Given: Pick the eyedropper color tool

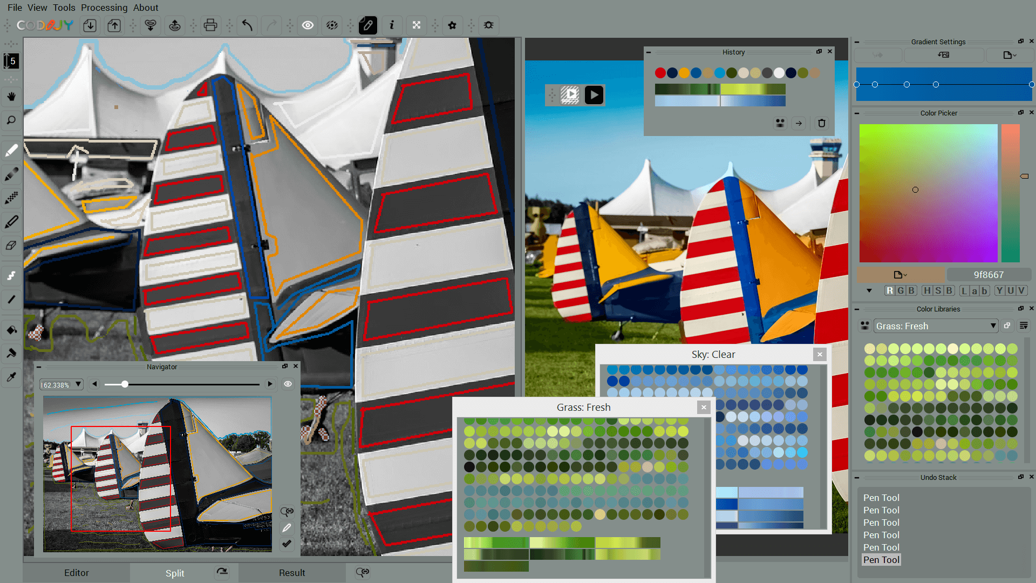Looking at the screenshot, I should click(11, 377).
